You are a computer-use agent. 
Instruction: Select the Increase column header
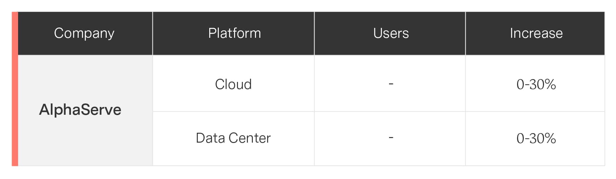click(536, 33)
